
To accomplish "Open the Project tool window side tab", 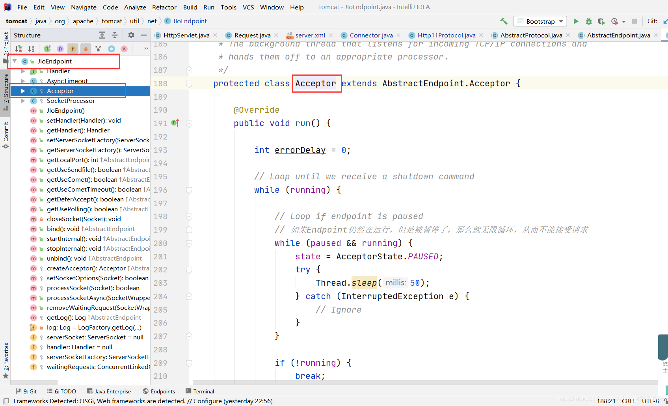I will coord(6,47).
